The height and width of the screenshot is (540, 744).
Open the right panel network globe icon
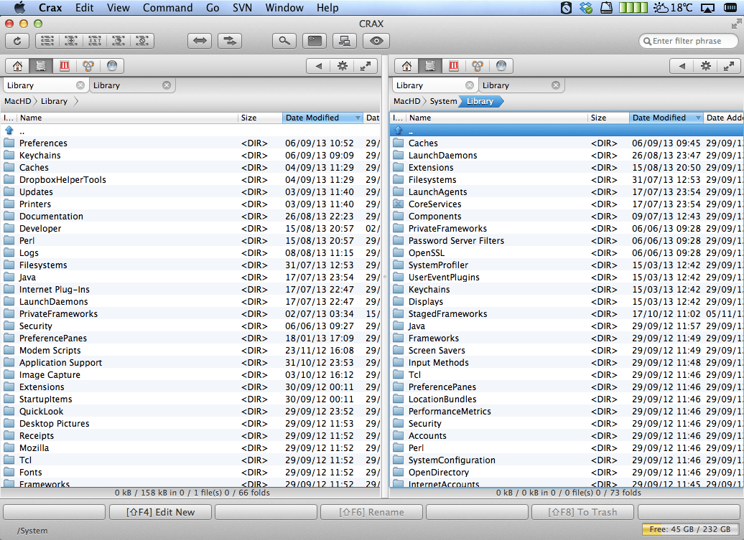(501, 66)
